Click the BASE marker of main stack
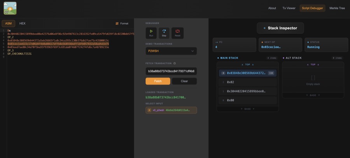Viewport: 350px width, 158px height. [x=247, y=109]
